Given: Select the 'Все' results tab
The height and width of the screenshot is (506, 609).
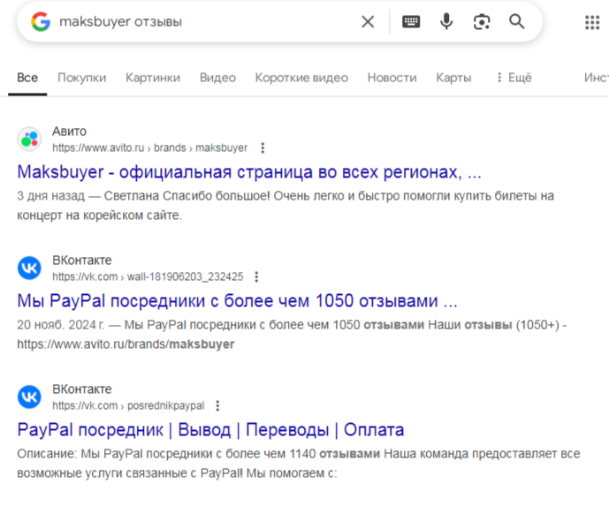Looking at the screenshot, I should (27, 78).
